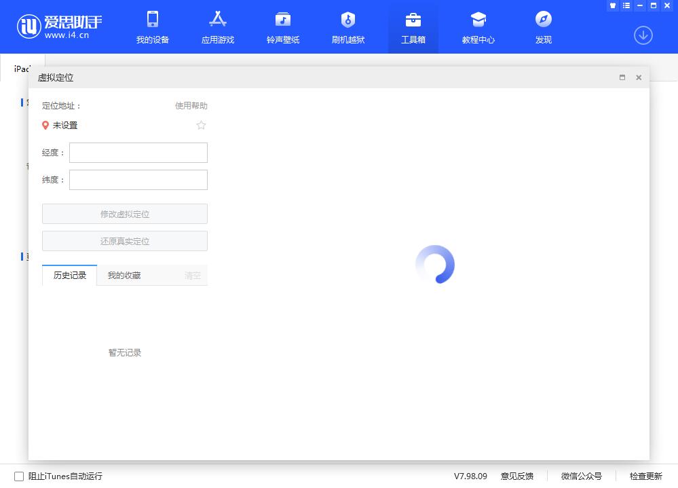The width and height of the screenshot is (678, 488).
Task: Click the 纬度 latitude input field
Action: (x=138, y=180)
